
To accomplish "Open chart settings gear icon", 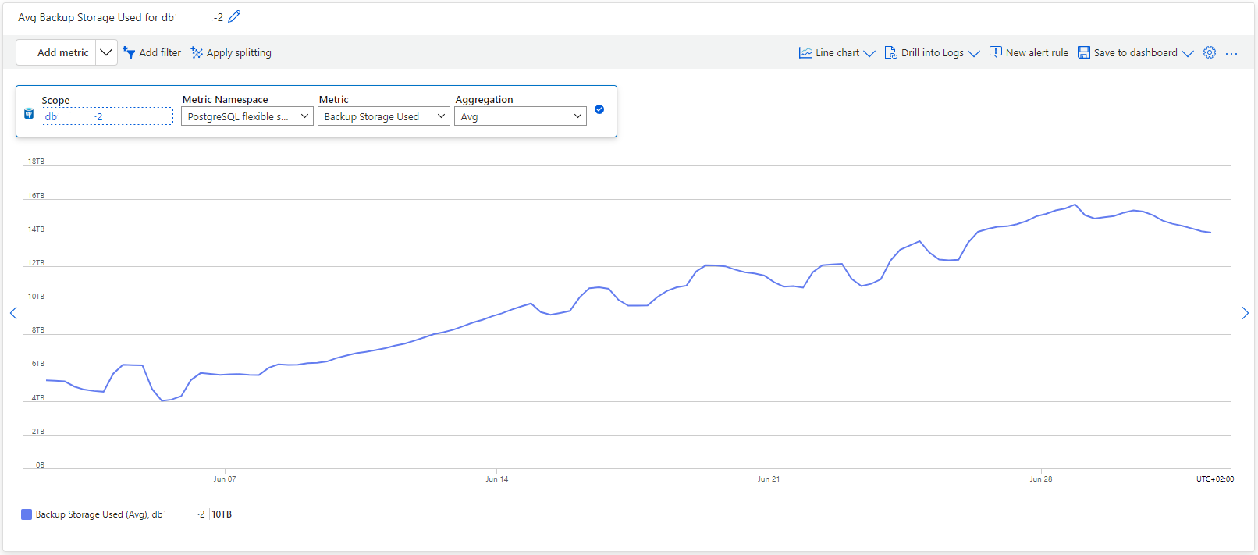I will (1210, 52).
